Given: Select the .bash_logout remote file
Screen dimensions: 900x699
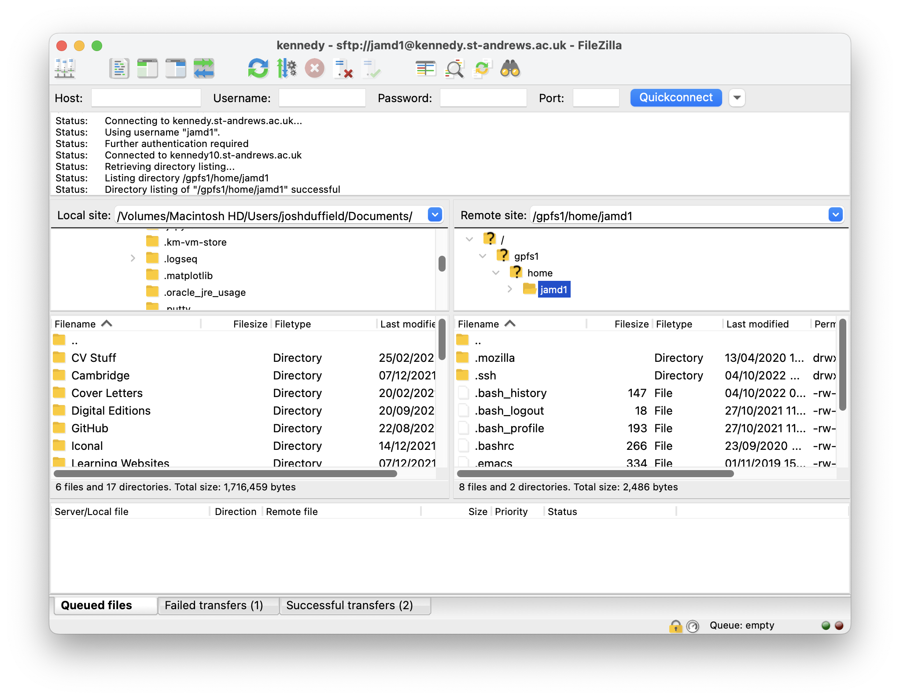Looking at the screenshot, I should pyautogui.click(x=646, y=411).
